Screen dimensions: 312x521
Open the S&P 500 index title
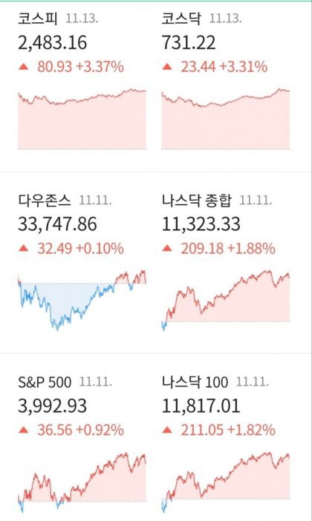45,382
